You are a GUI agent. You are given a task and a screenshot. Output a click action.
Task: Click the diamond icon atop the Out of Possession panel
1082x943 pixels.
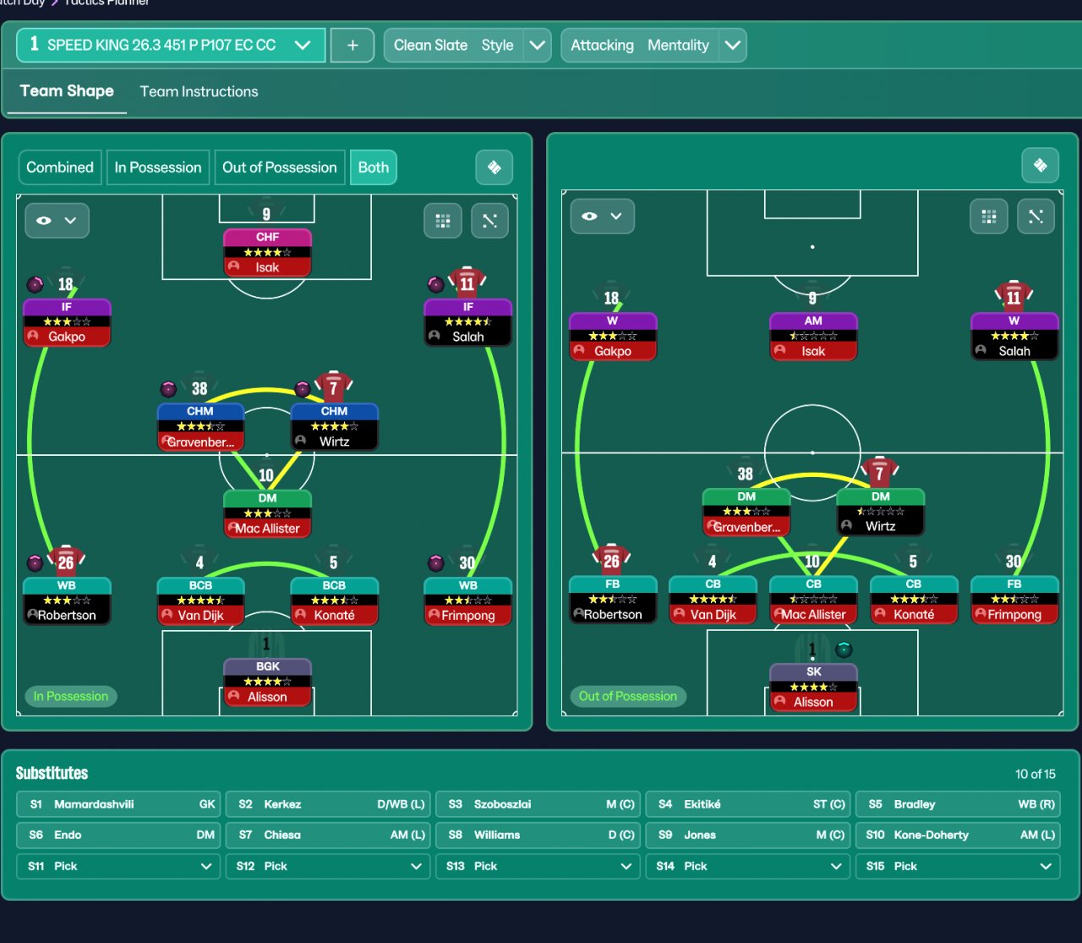click(1041, 165)
